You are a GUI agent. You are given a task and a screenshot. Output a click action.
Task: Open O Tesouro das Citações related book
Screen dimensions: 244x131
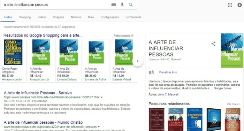pyautogui.click(x=157, y=120)
